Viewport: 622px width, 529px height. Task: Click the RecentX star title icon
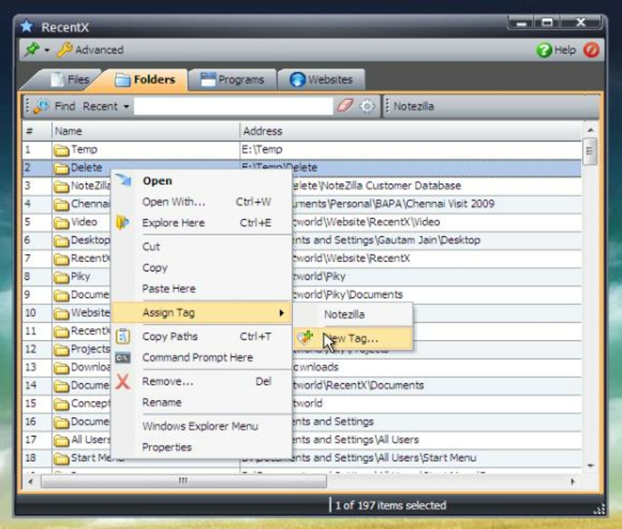(x=27, y=26)
